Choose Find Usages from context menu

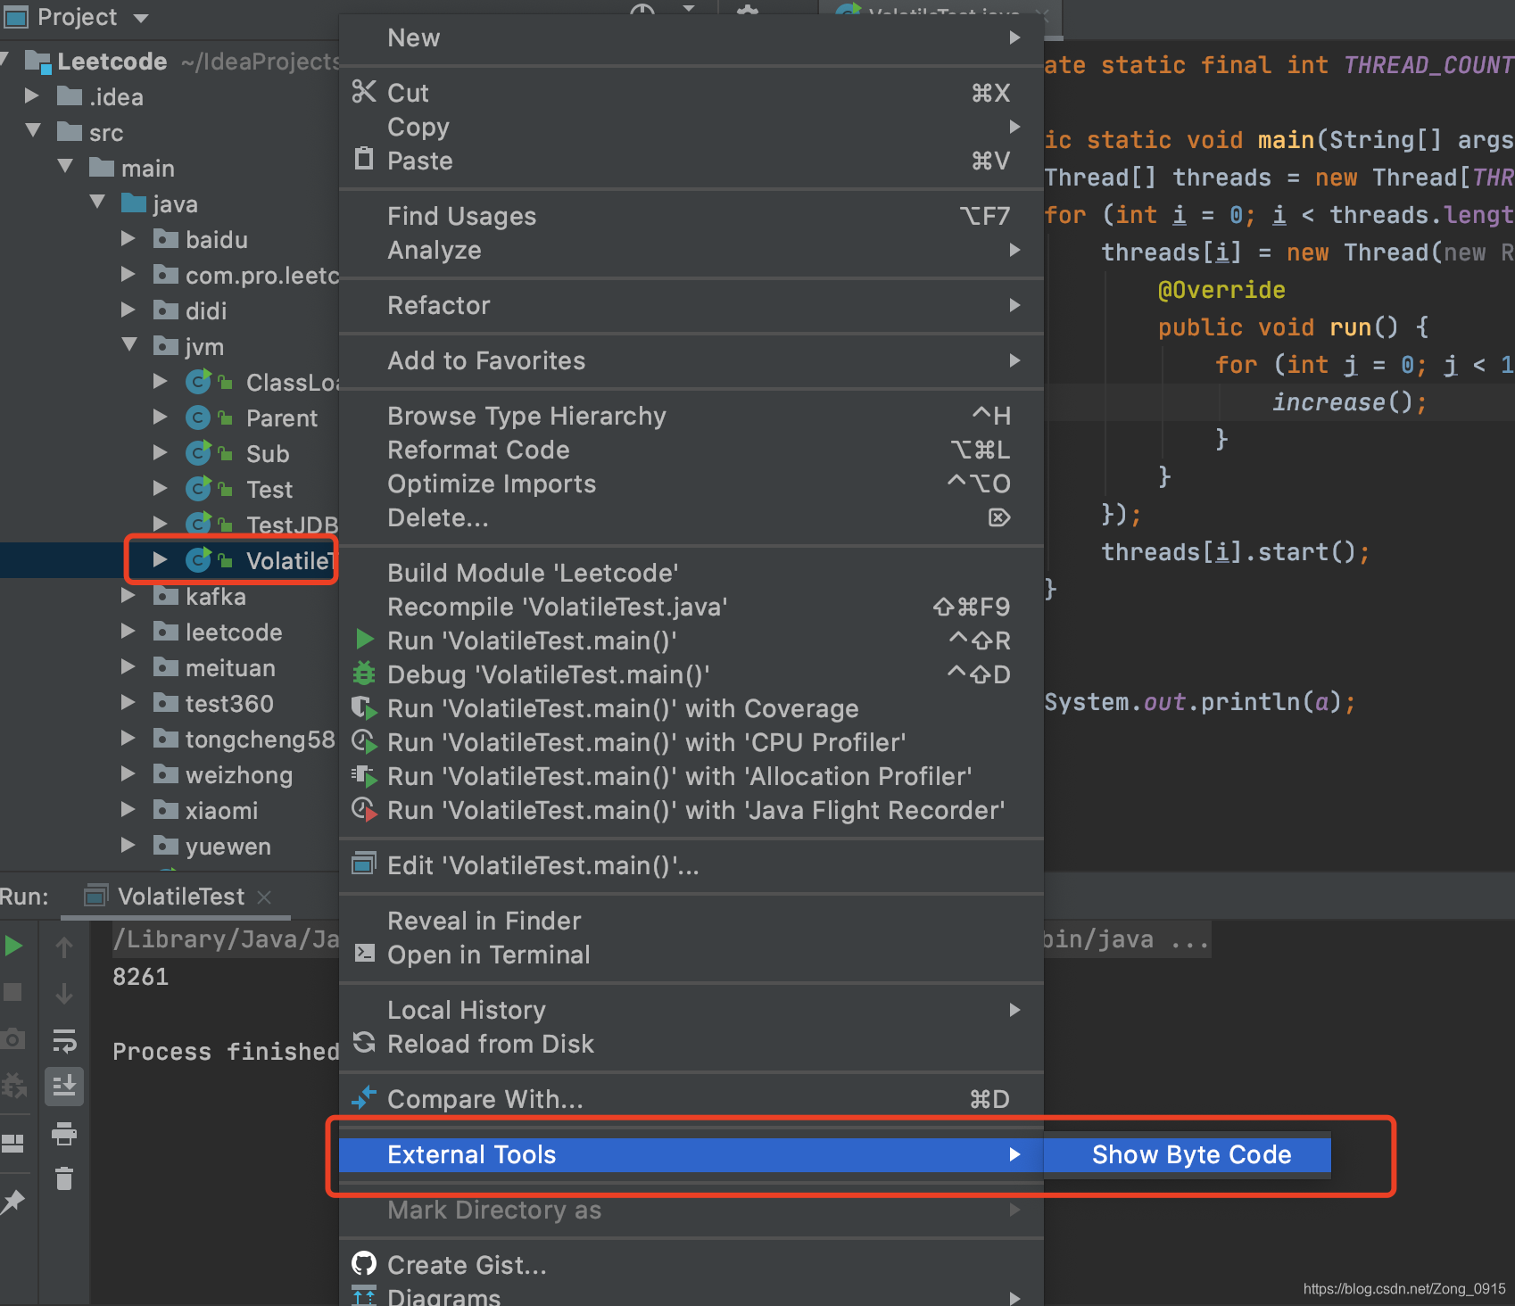(691, 216)
